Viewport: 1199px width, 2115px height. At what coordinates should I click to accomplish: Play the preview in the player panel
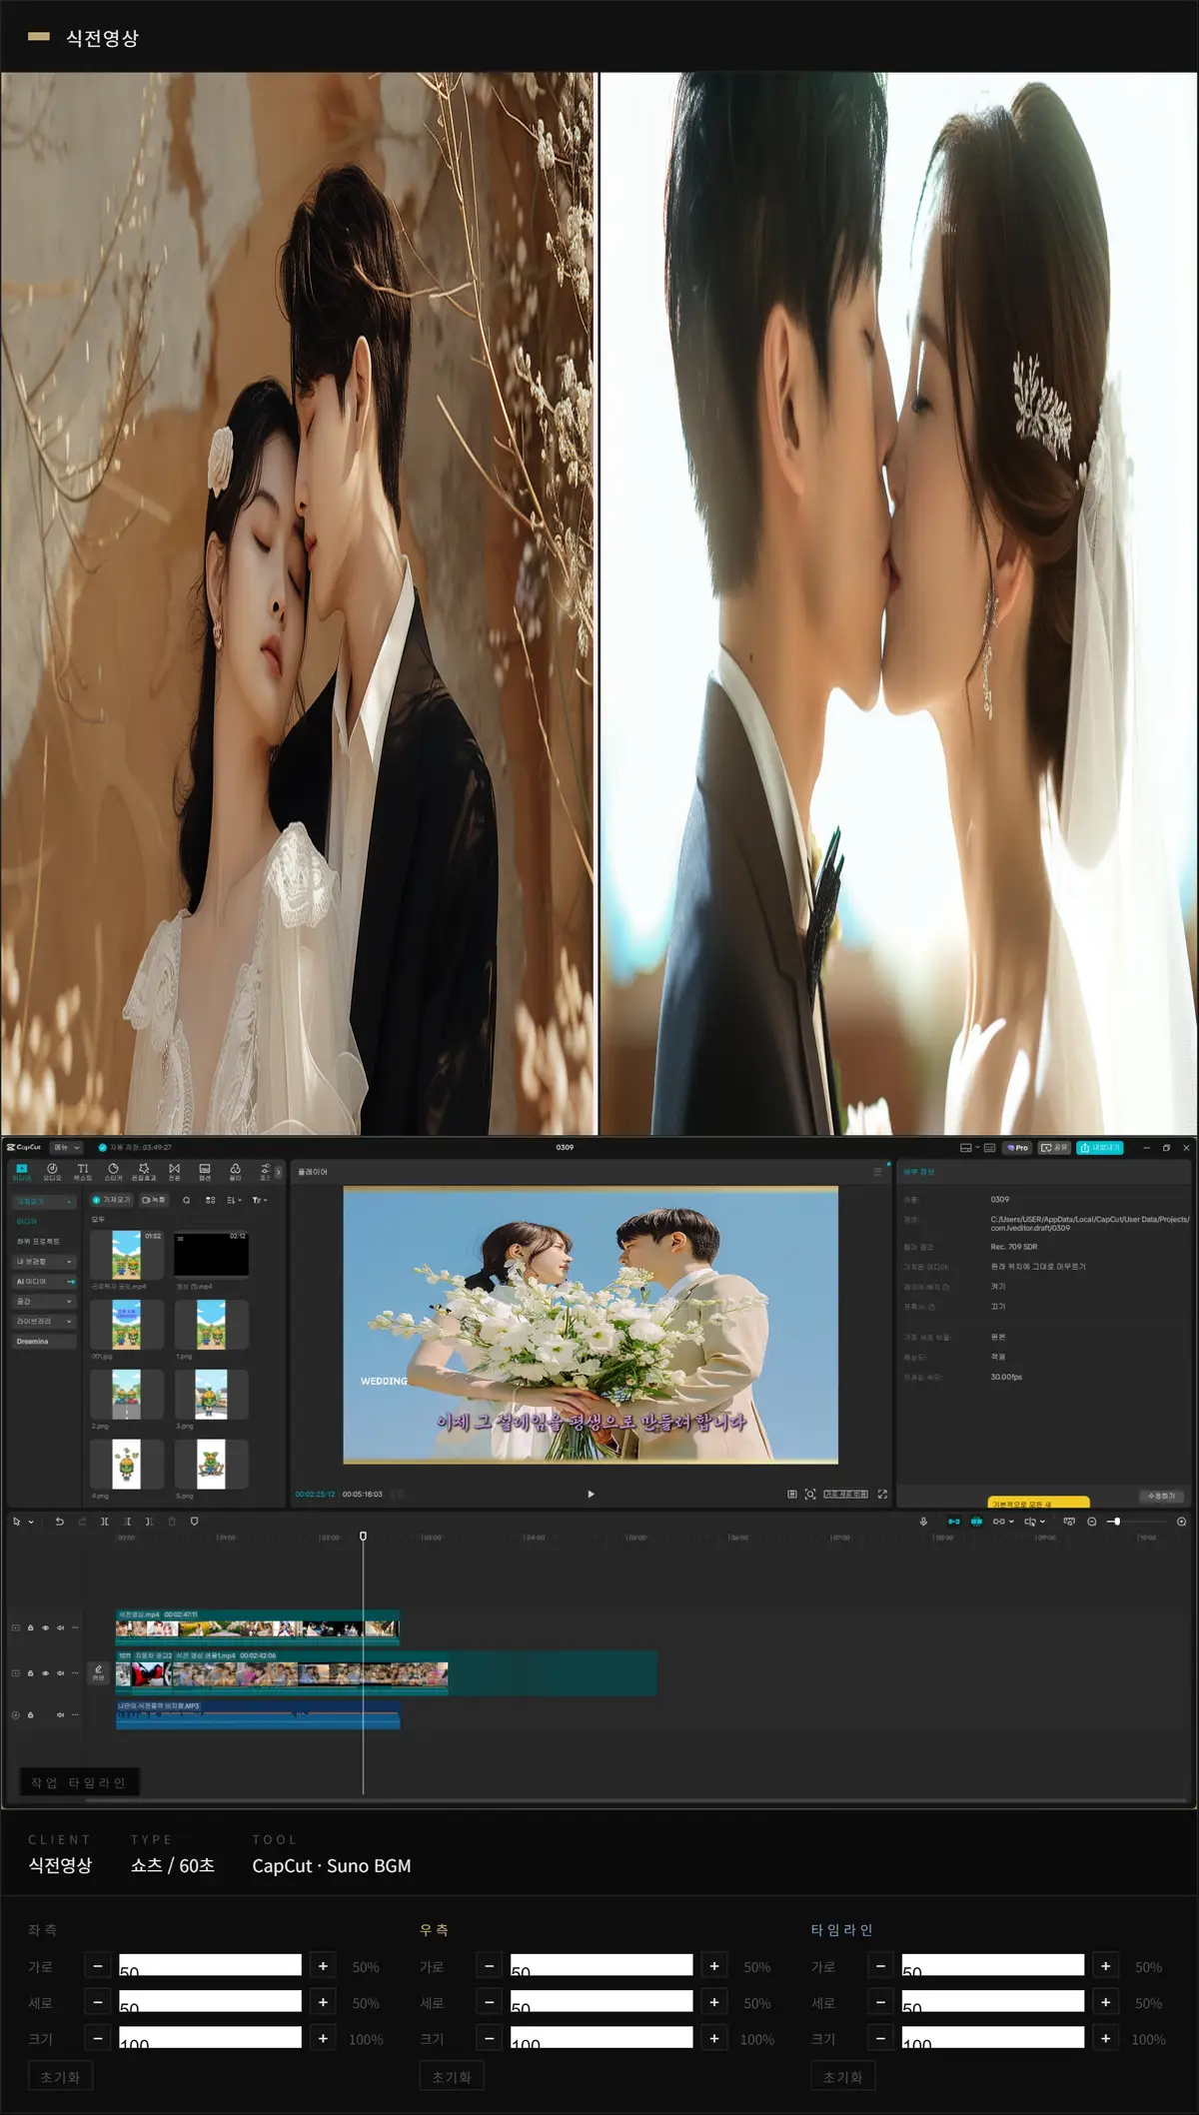[591, 1495]
